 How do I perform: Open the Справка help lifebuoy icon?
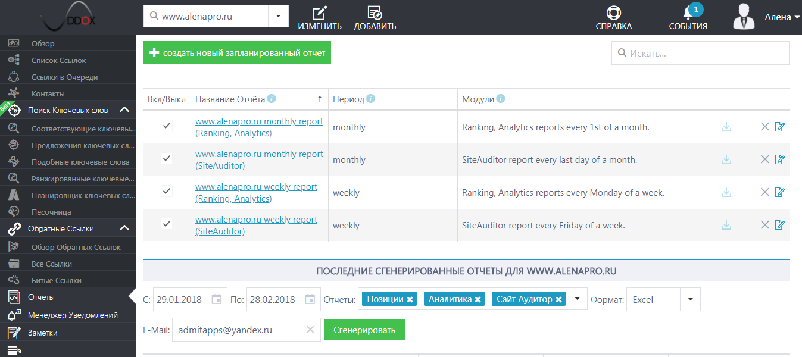click(613, 13)
